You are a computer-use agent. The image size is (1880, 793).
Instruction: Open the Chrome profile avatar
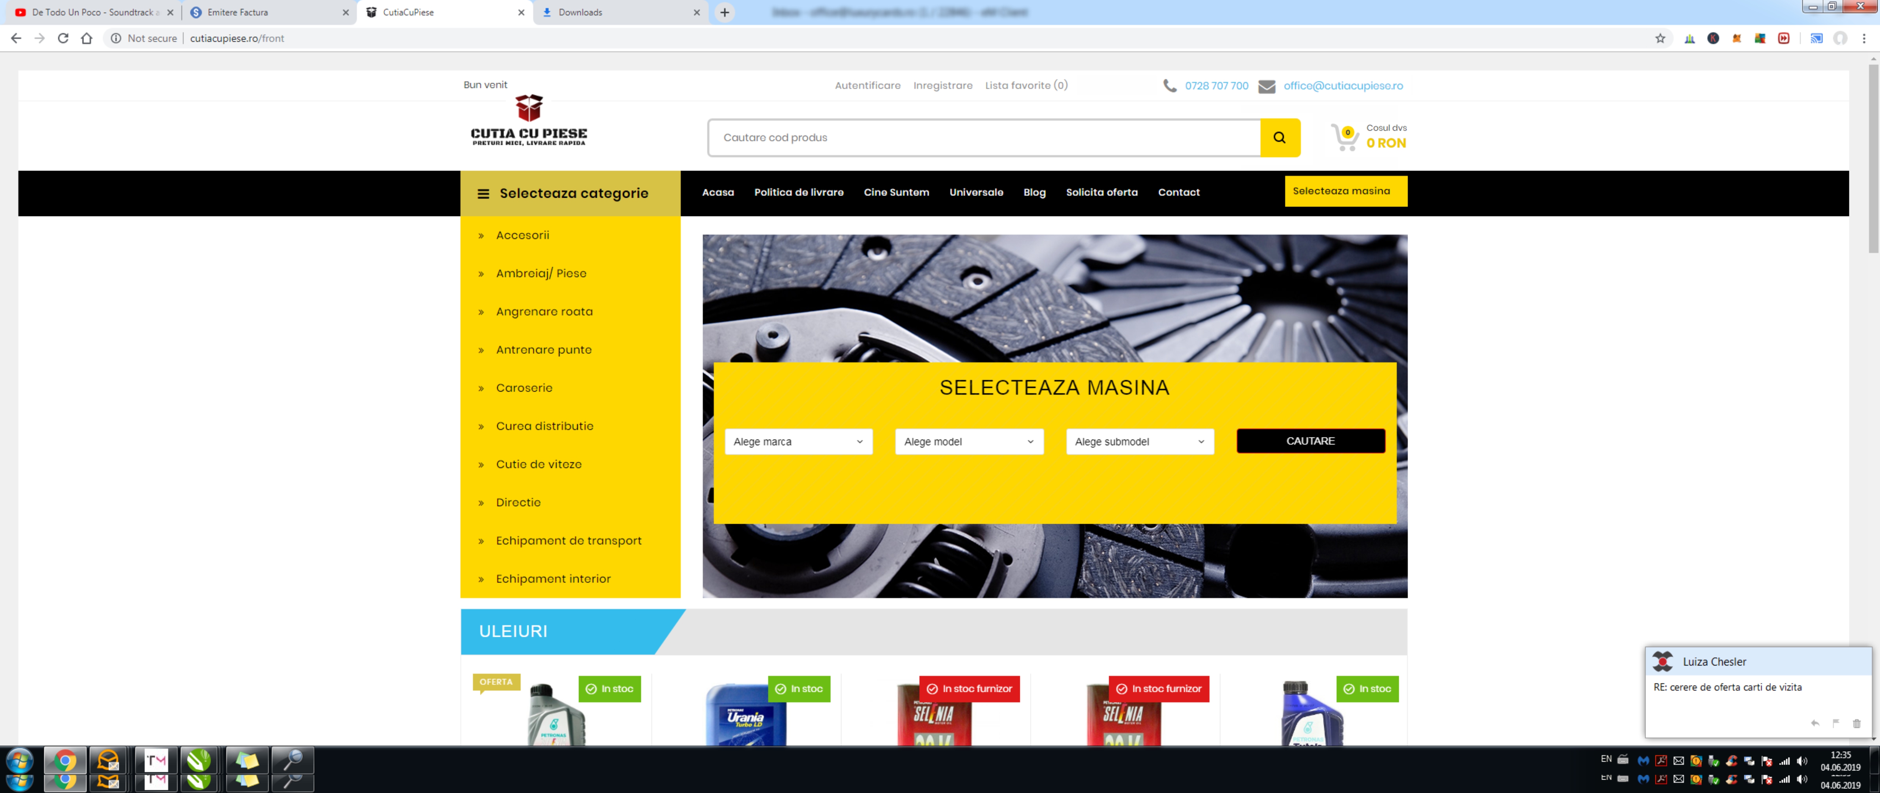[1841, 39]
